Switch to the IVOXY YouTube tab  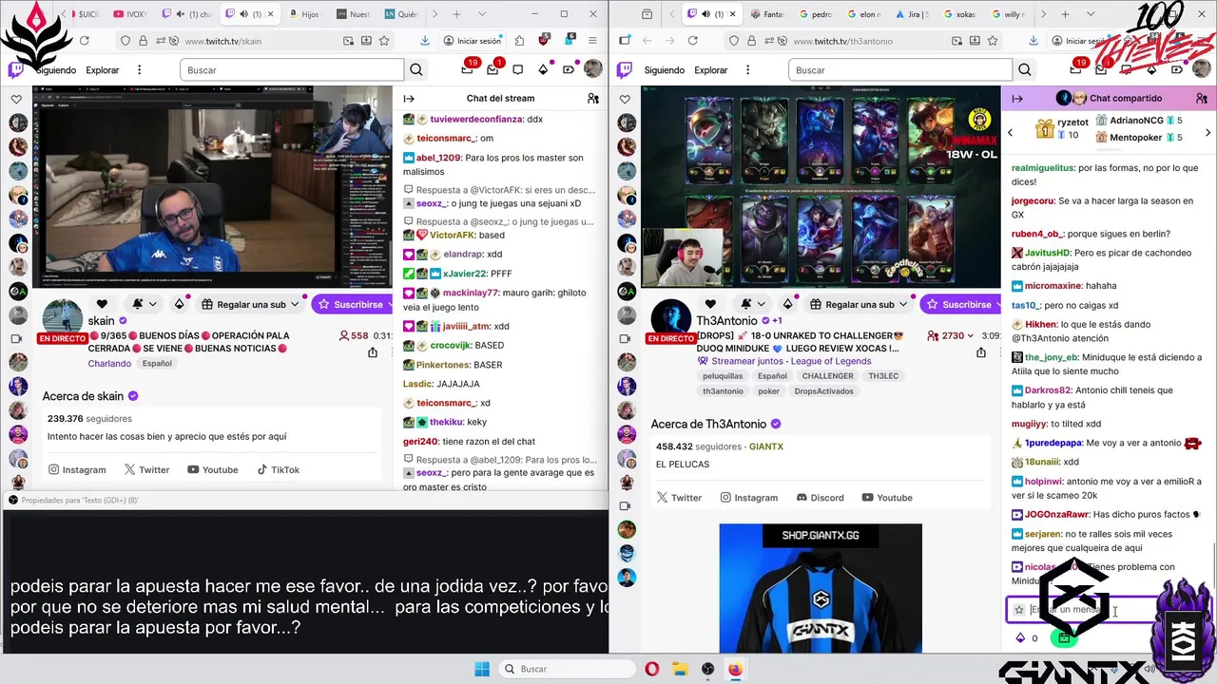coord(131,14)
